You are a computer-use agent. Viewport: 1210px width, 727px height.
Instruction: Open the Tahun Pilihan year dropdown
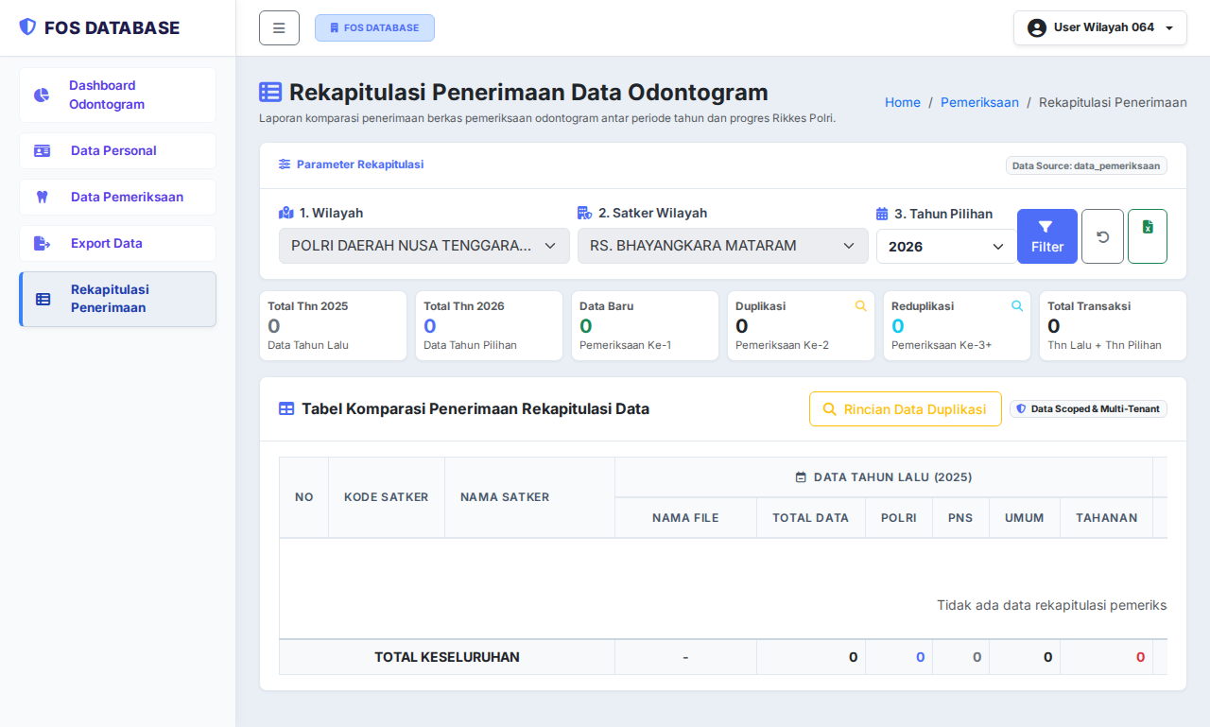[946, 246]
